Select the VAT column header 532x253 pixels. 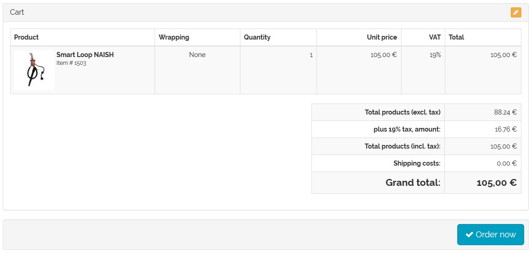coord(435,37)
